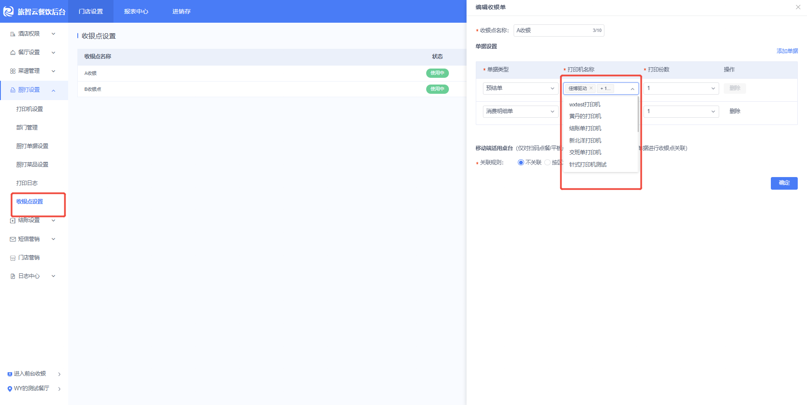
Task: Select the A收银 row in the table
Action: tap(272, 73)
